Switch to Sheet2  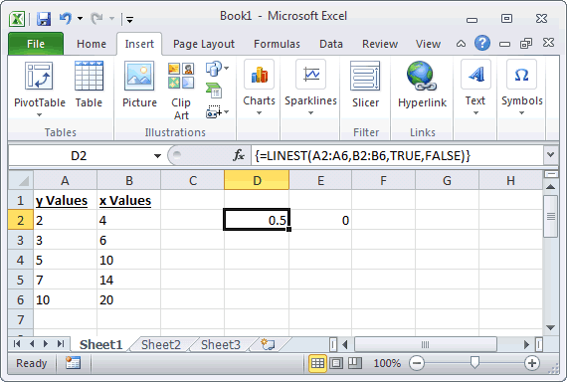click(x=161, y=345)
